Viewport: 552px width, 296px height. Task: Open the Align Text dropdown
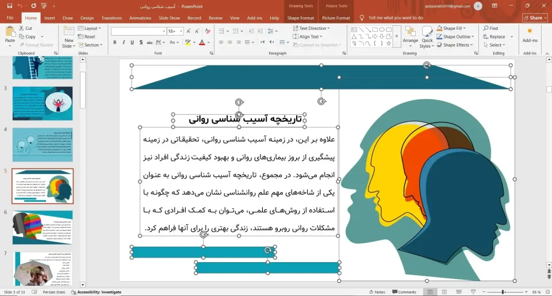coord(307,37)
